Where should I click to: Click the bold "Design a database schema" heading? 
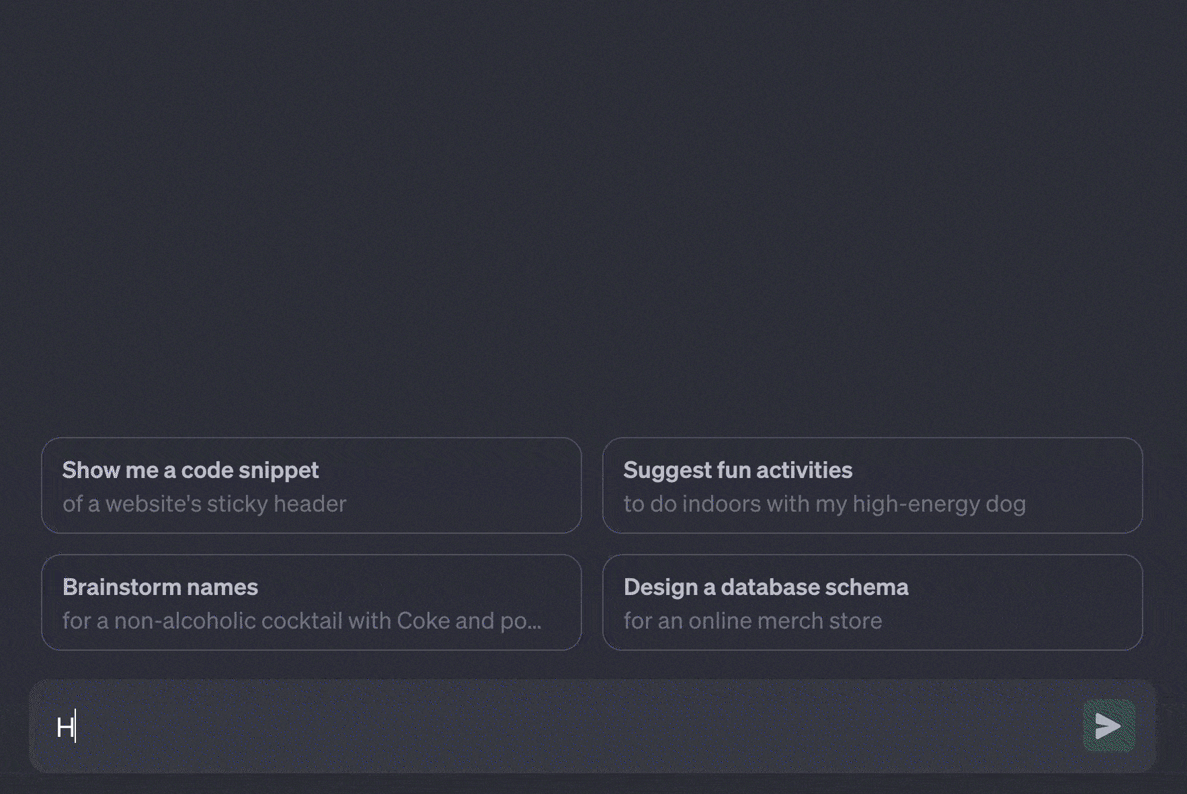(x=766, y=587)
